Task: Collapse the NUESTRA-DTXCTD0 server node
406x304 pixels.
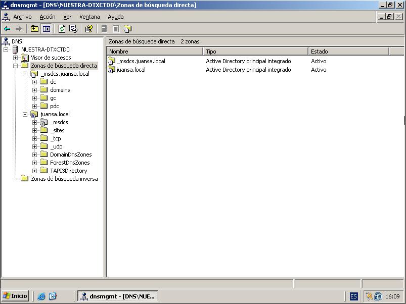Action: tap(6, 49)
